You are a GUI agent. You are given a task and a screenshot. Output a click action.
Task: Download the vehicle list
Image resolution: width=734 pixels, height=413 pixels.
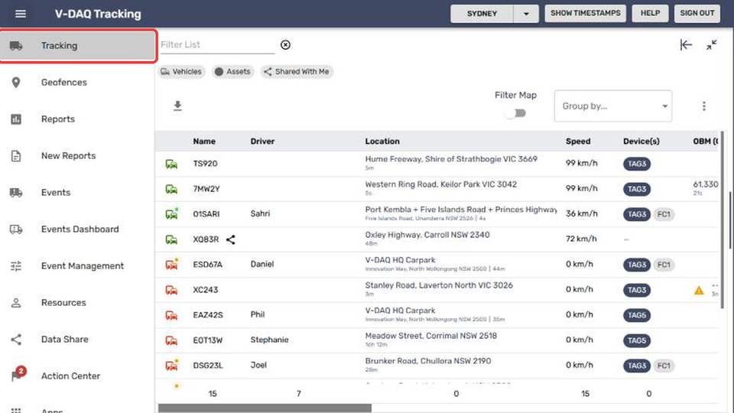pyautogui.click(x=177, y=106)
